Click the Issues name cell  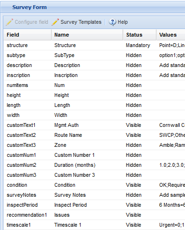(x=87, y=215)
